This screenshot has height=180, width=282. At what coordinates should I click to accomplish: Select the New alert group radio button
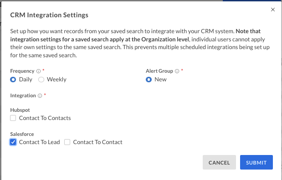[149, 80]
